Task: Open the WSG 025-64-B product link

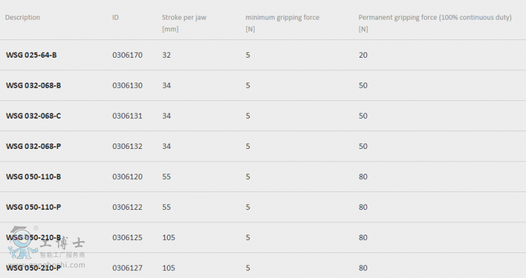Action: (x=31, y=55)
